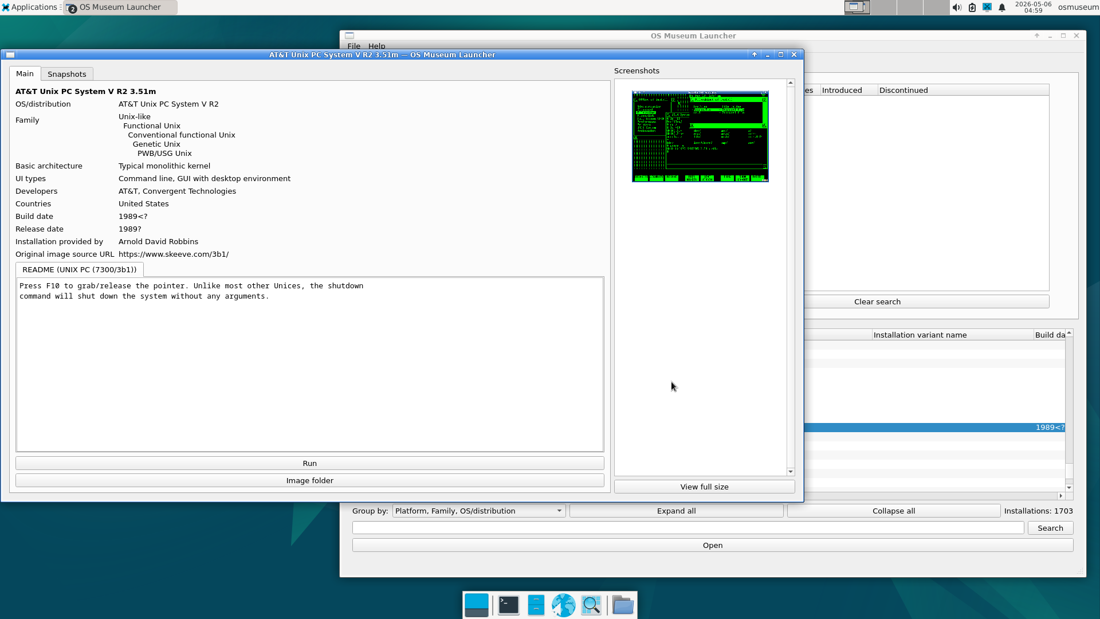Click the Search button
Viewport: 1100px width, 619px height.
coord(1051,528)
